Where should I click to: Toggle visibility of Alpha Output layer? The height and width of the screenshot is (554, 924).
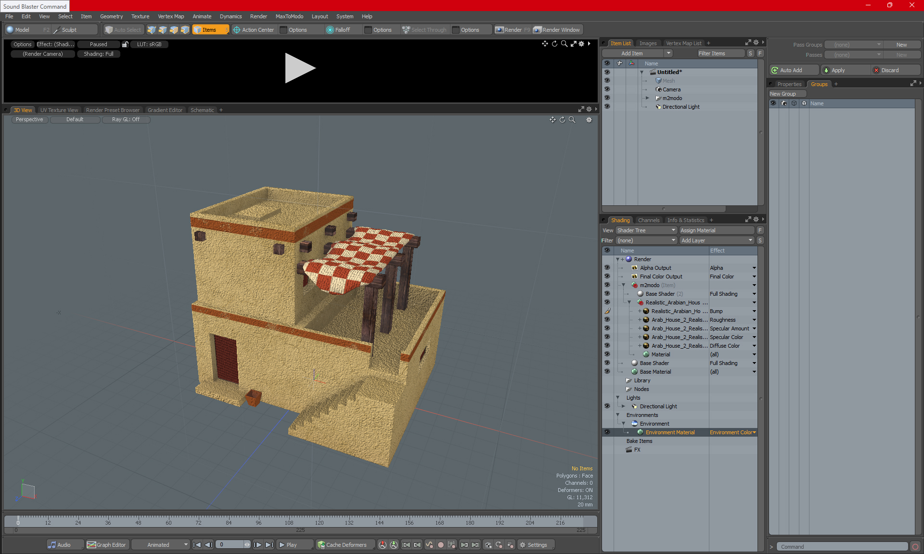tap(607, 267)
